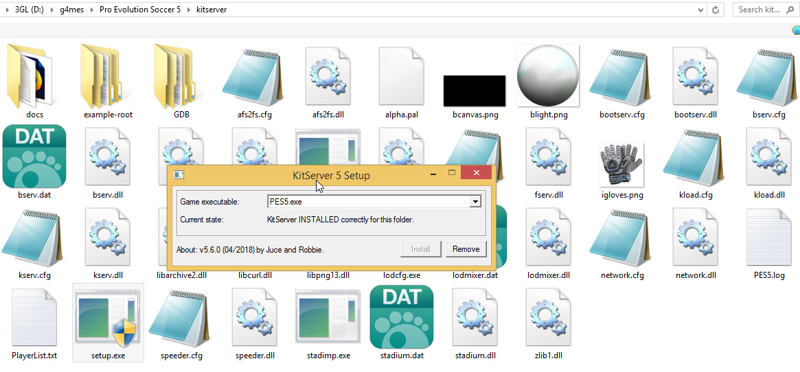The image size is (800, 372).
Task: Select the lodcfg.exe file label
Action: (402, 275)
